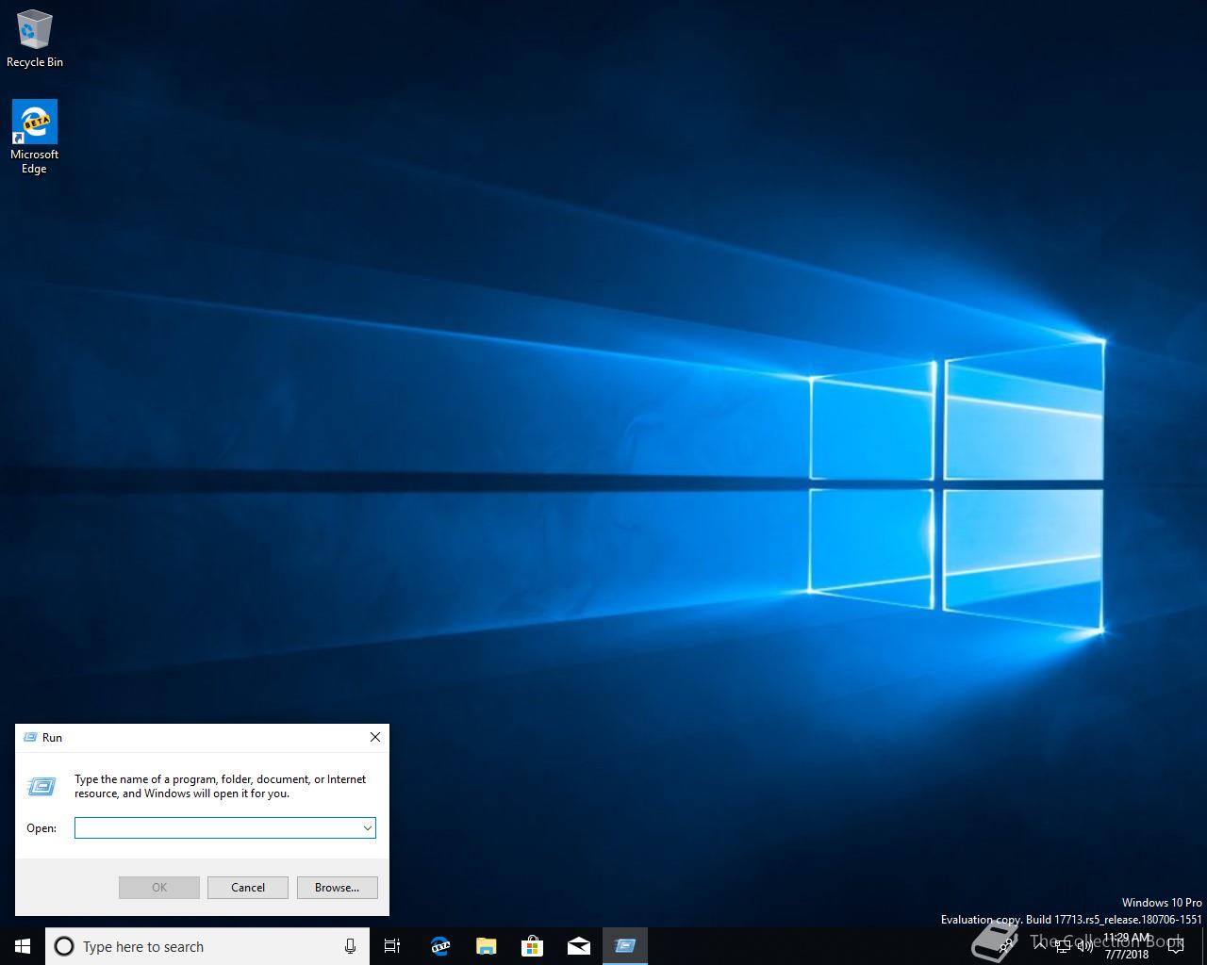The width and height of the screenshot is (1207, 965).
Task: Open the Windows Start menu
Action: [23, 946]
